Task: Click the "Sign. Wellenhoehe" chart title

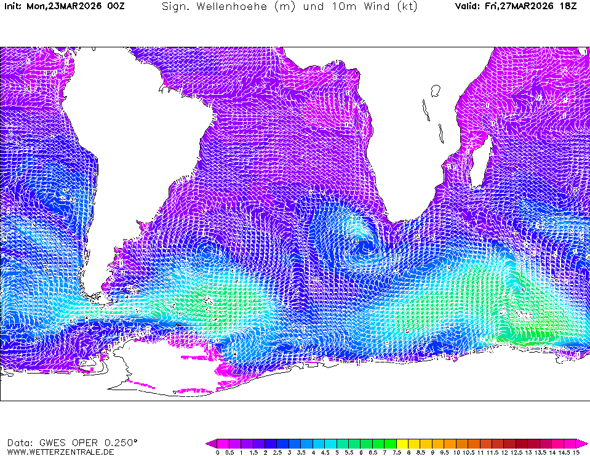Action: click(x=289, y=7)
